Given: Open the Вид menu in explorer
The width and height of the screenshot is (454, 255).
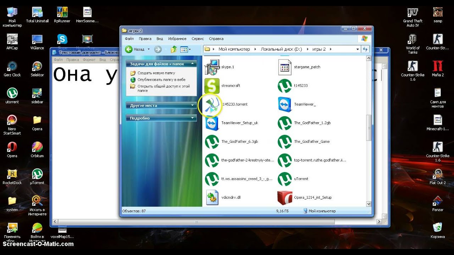Looking at the screenshot, I should pos(160,39).
